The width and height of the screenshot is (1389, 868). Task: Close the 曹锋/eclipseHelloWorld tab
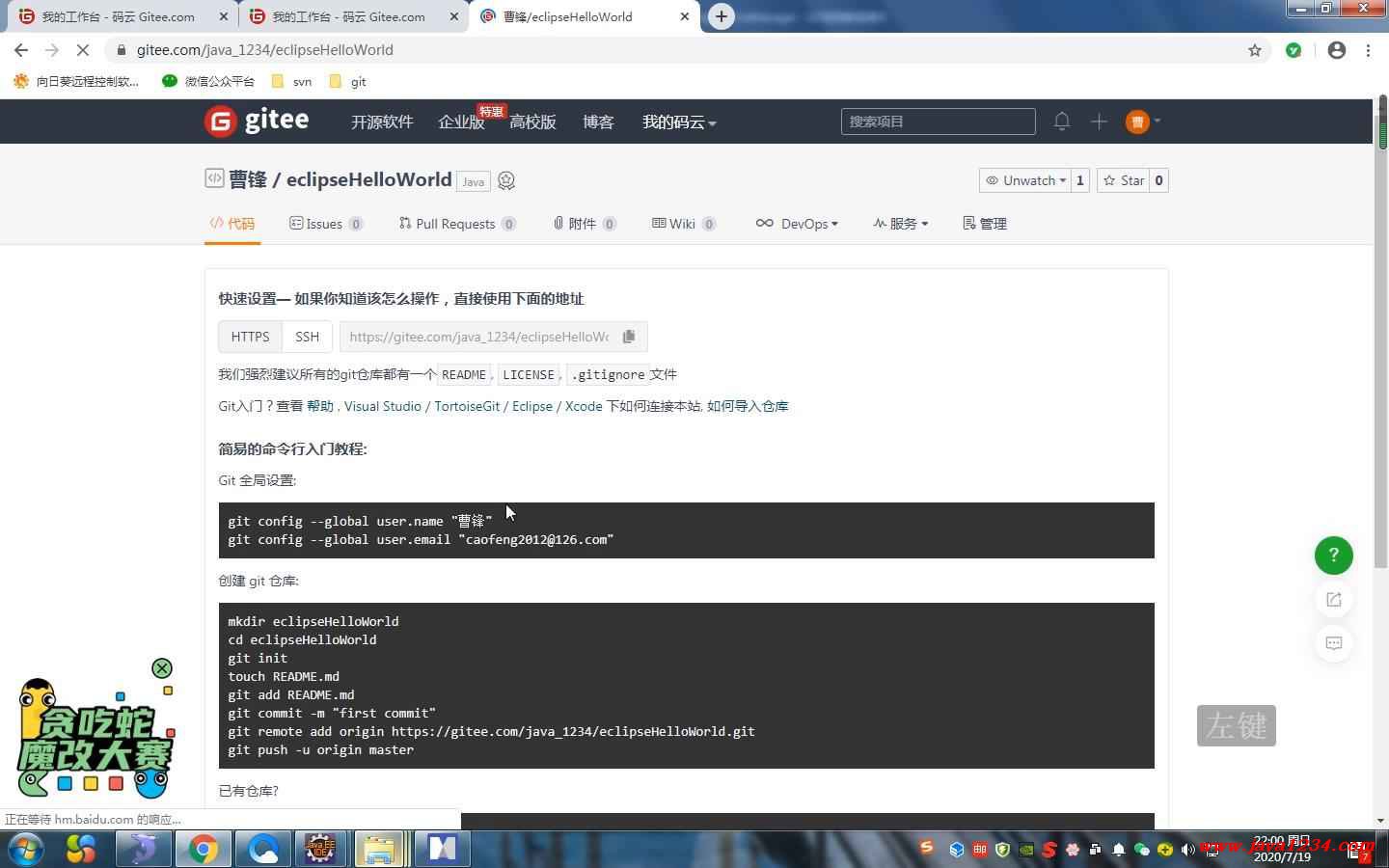pos(685,16)
